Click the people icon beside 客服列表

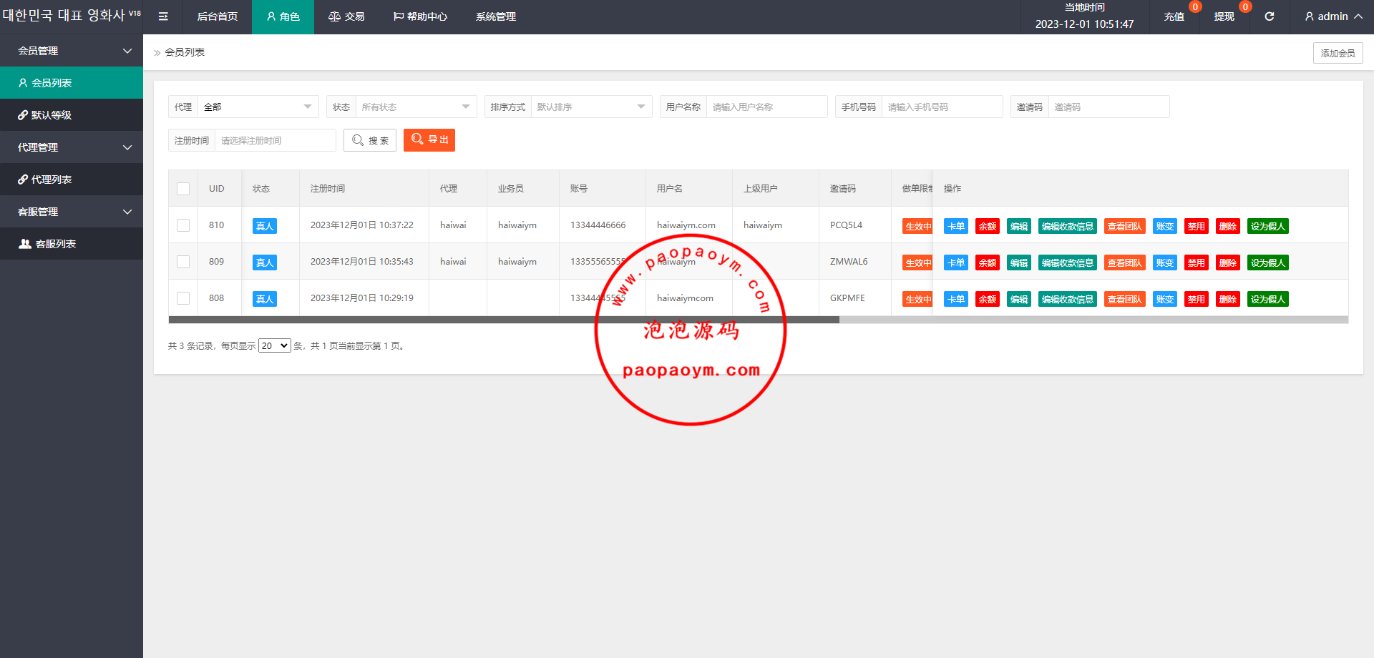click(25, 244)
